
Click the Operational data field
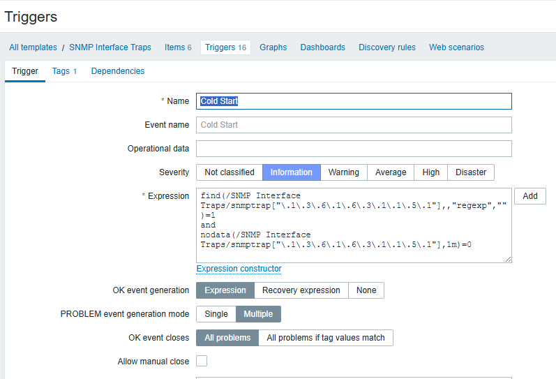(x=354, y=149)
